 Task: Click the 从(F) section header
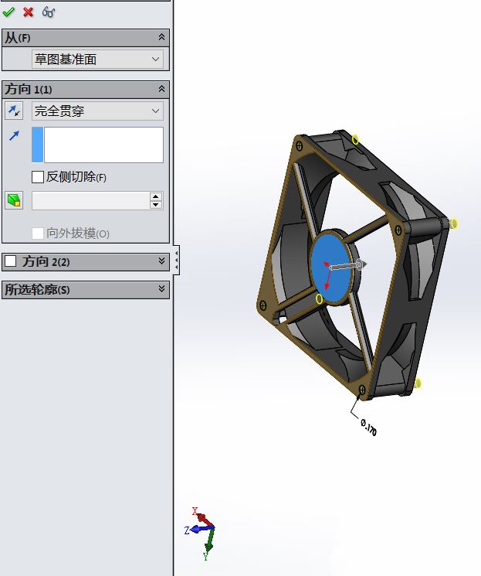(86, 37)
